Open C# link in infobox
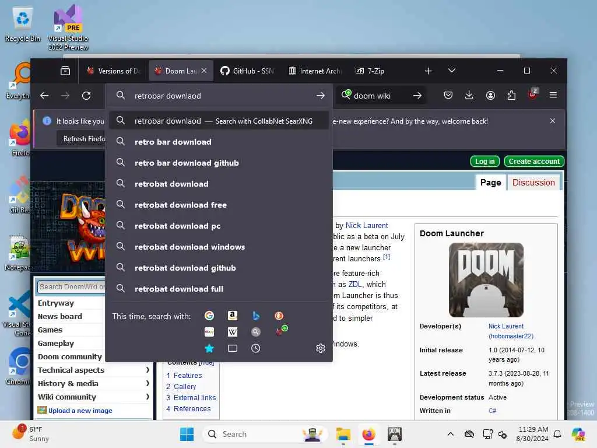Viewport: 597px width, 448px height. (492, 411)
